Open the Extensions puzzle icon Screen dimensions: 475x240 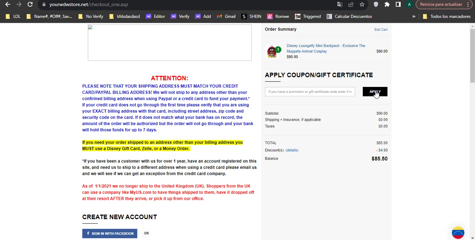click(387, 4)
